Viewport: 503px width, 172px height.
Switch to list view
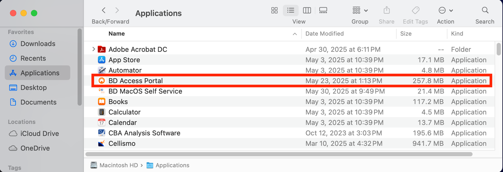290,11
